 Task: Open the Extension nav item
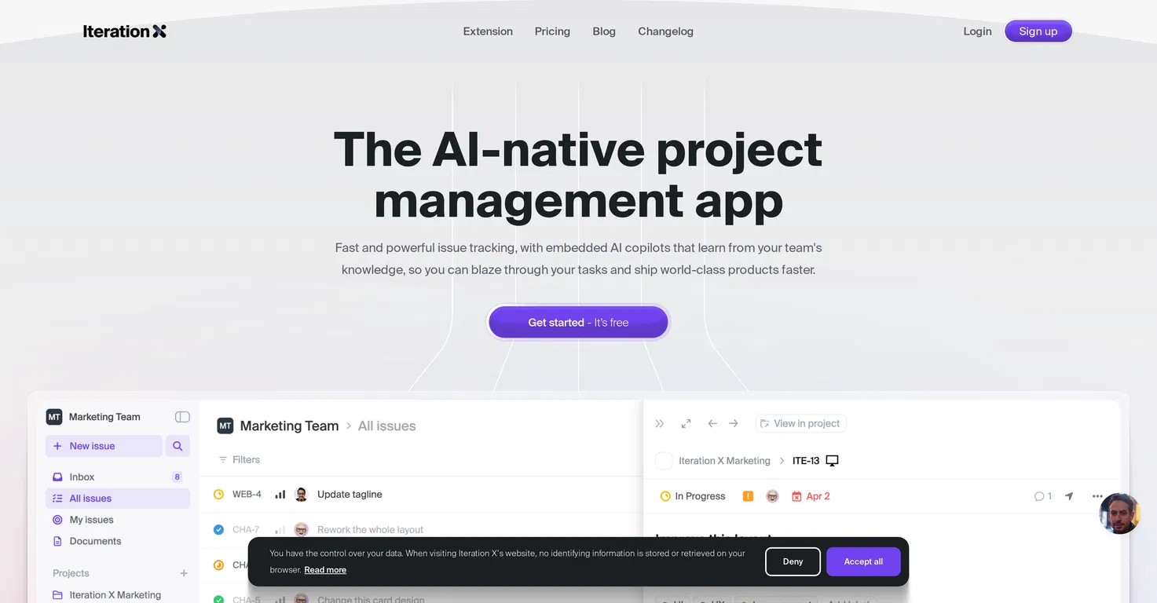click(488, 31)
